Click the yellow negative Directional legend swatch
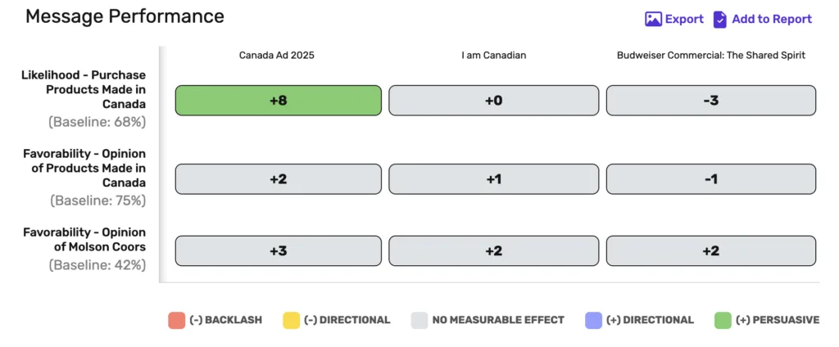839x347 pixels. click(x=291, y=320)
